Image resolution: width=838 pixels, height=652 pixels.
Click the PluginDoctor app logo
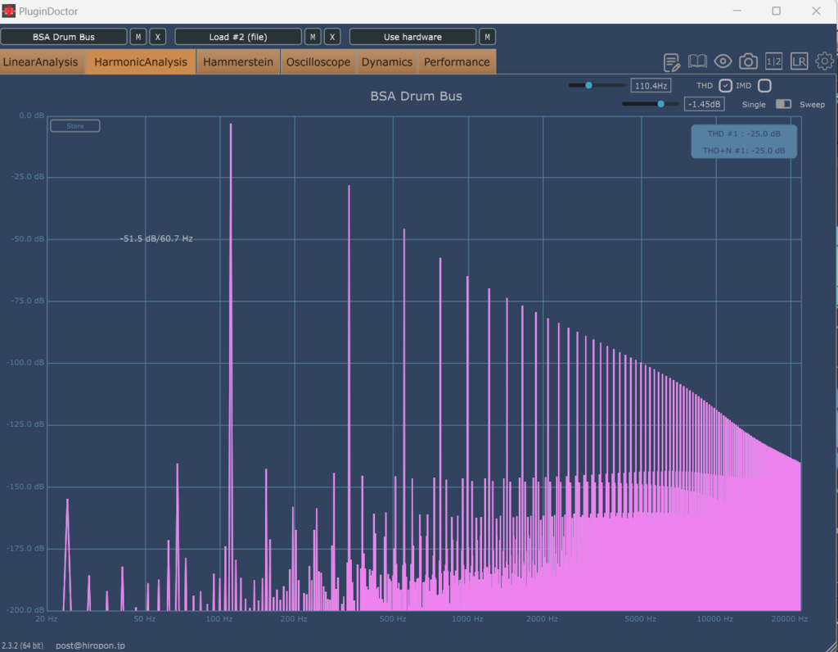click(8, 11)
